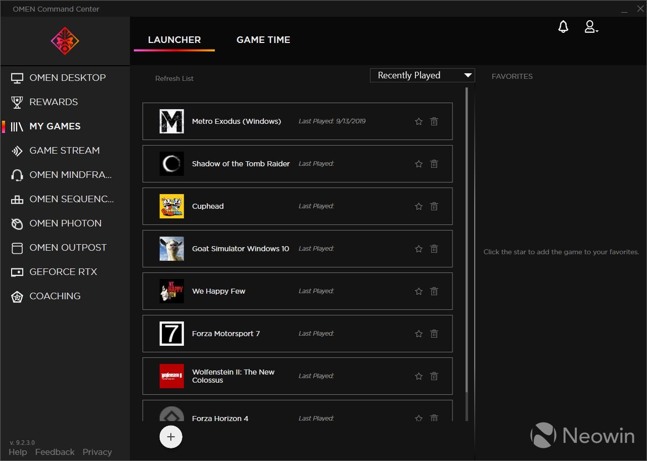Viewport: 647px width, 461px height.
Task: Star Shadow of the Tomb Raider
Action: coord(419,164)
